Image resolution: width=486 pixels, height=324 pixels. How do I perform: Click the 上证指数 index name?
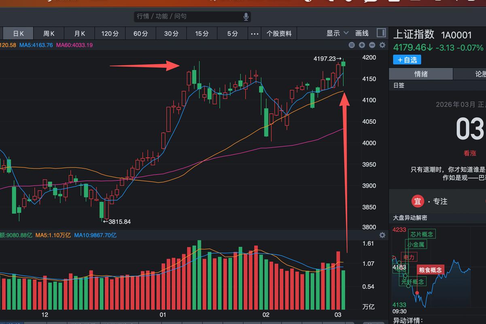[414, 34]
